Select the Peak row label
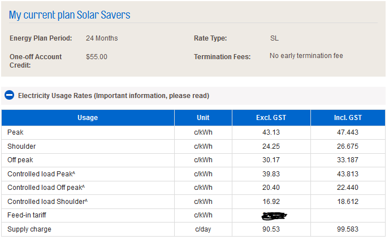389x240 pixels. tap(16, 132)
